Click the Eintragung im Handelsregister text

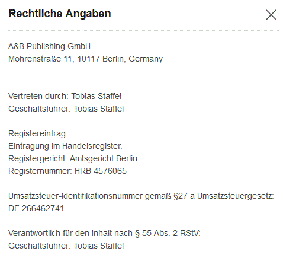[x=65, y=146]
